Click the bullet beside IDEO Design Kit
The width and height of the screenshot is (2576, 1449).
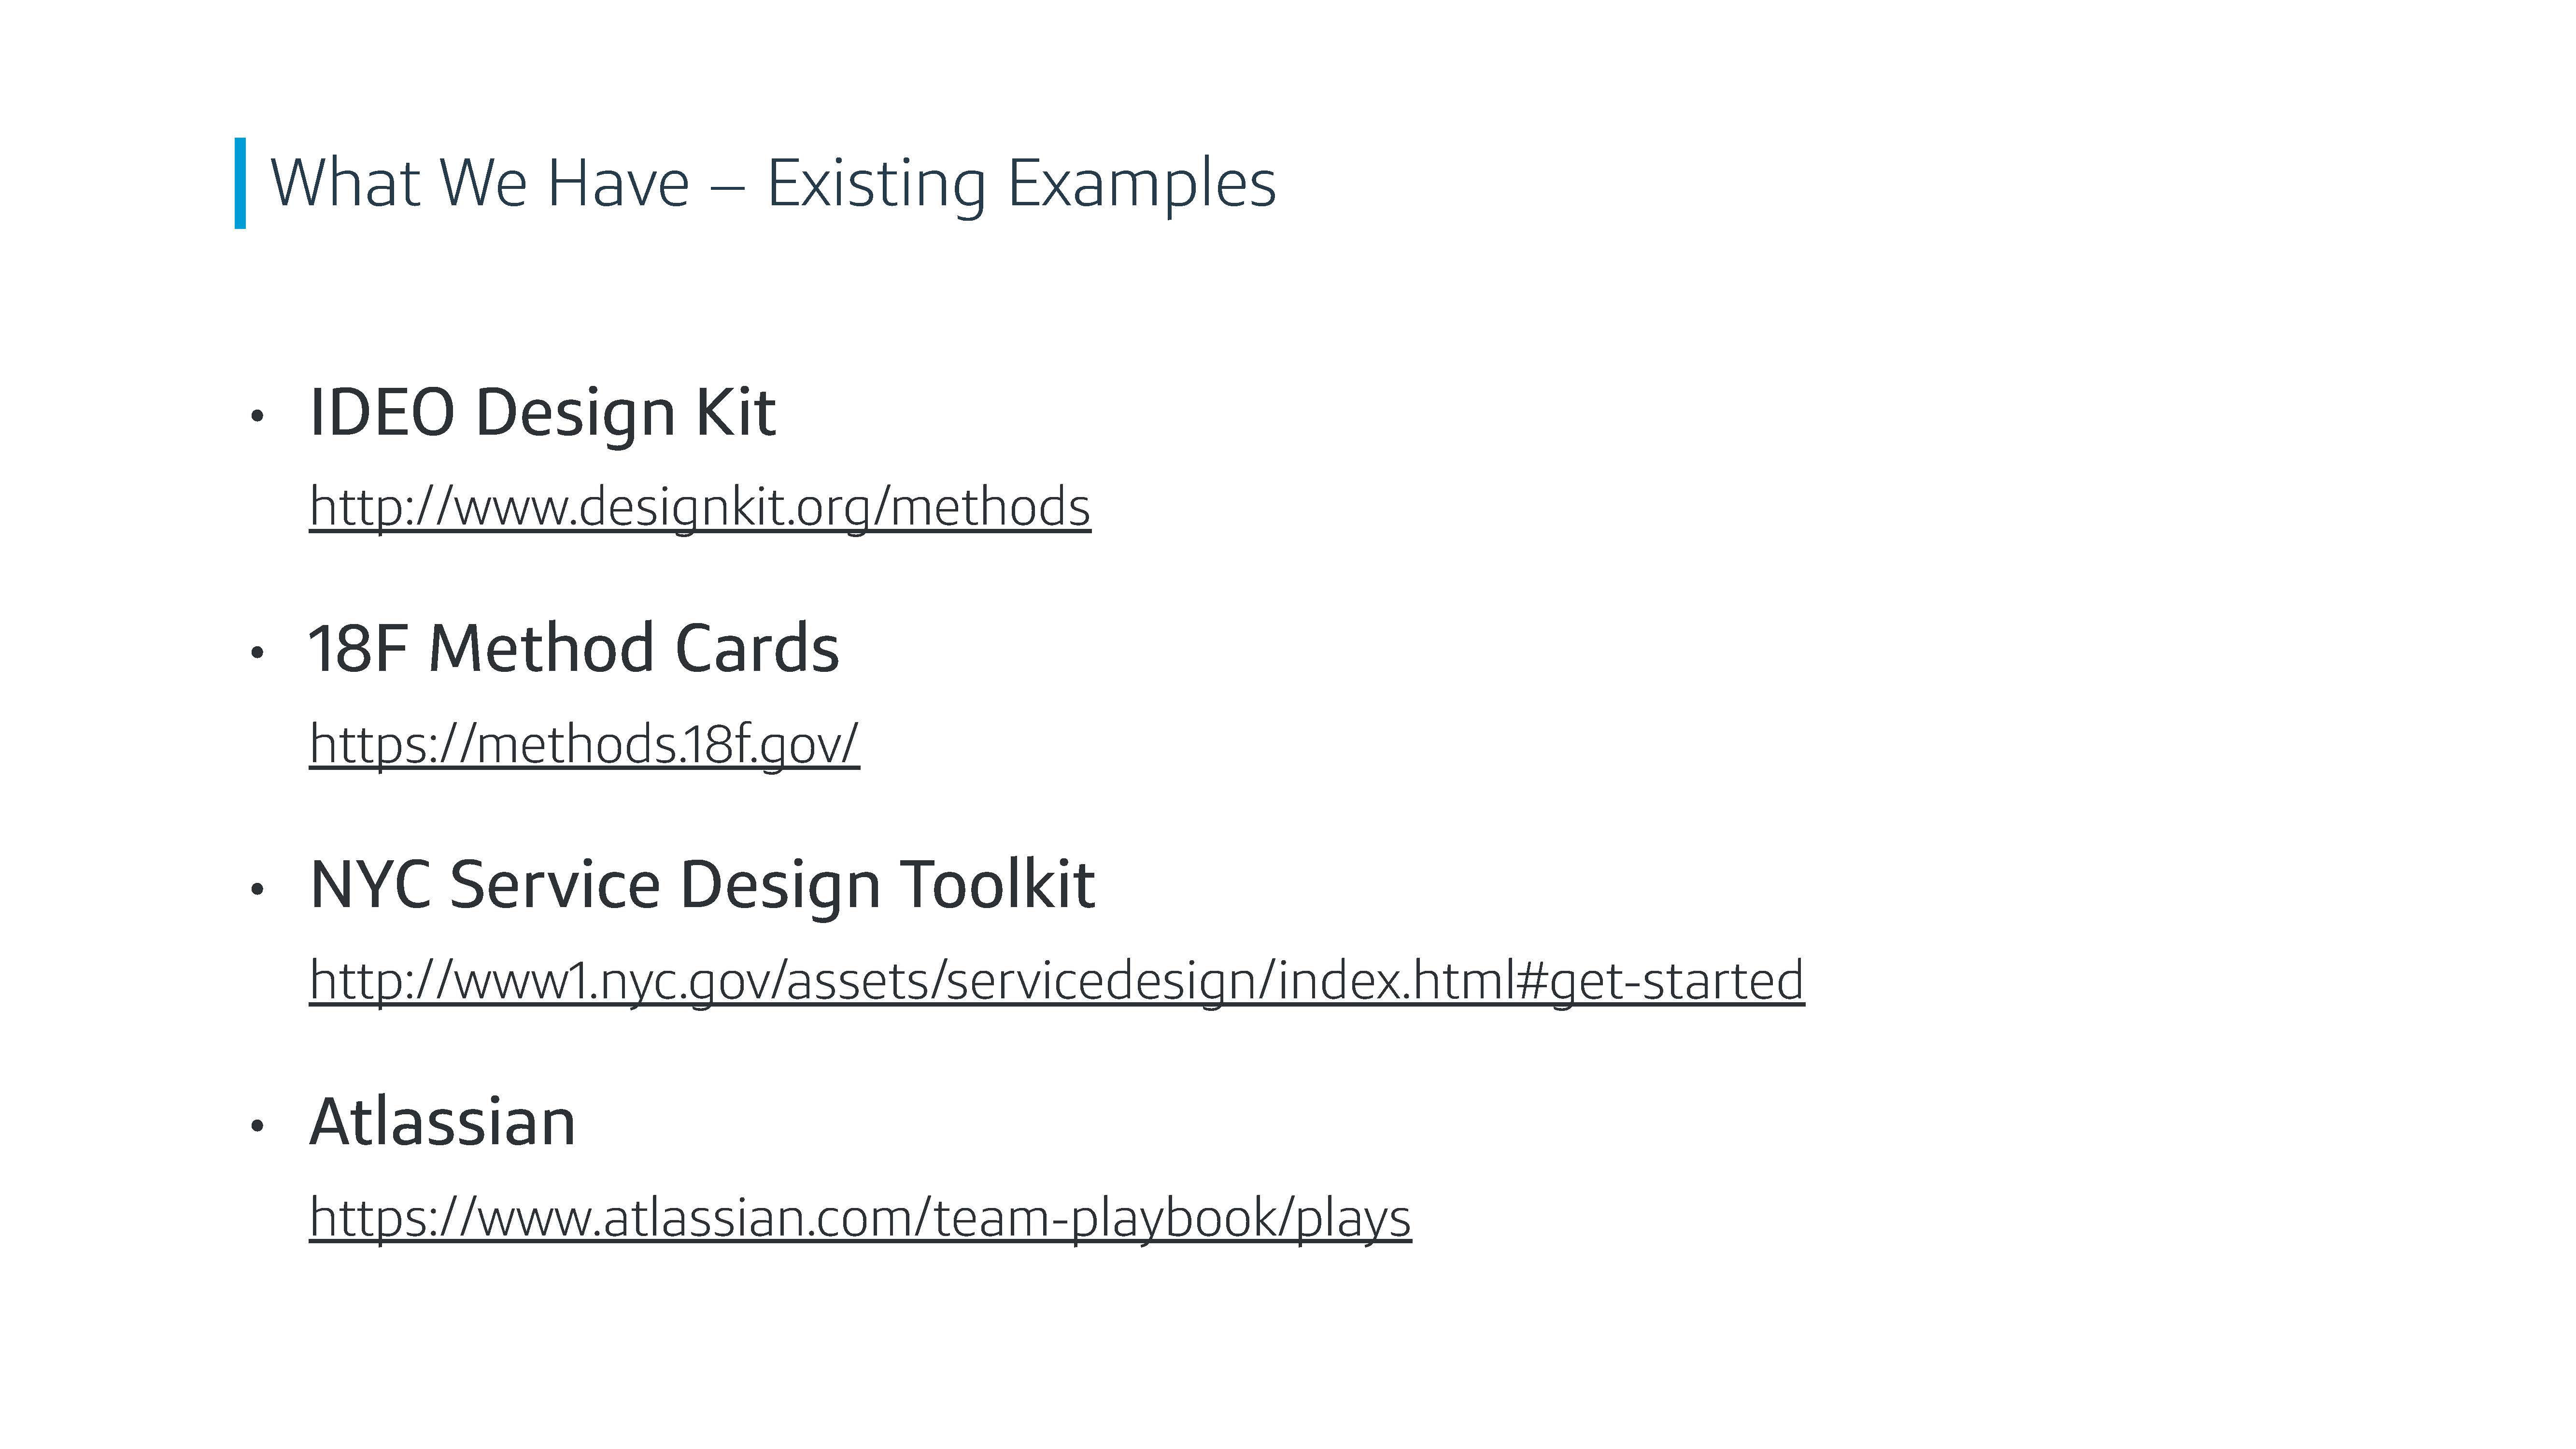[257, 416]
